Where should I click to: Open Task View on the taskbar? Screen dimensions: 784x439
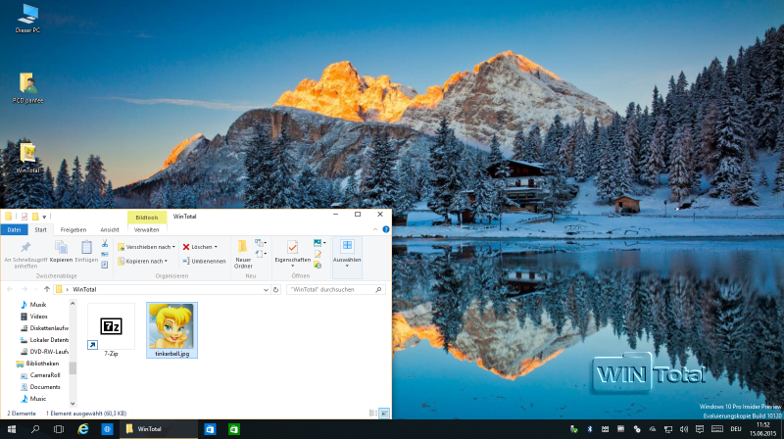tap(59, 429)
